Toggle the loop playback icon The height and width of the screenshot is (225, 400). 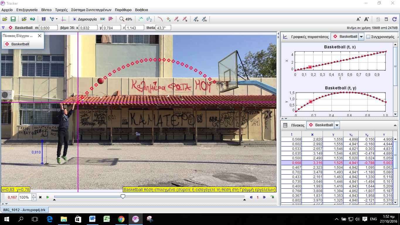pyautogui.click(x=273, y=197)
